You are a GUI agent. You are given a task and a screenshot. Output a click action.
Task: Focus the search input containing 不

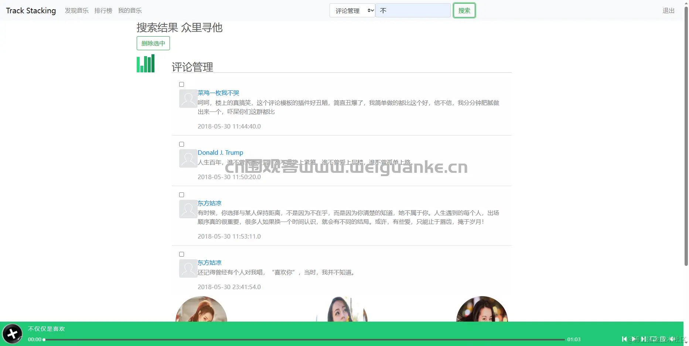tap(413, 10)
